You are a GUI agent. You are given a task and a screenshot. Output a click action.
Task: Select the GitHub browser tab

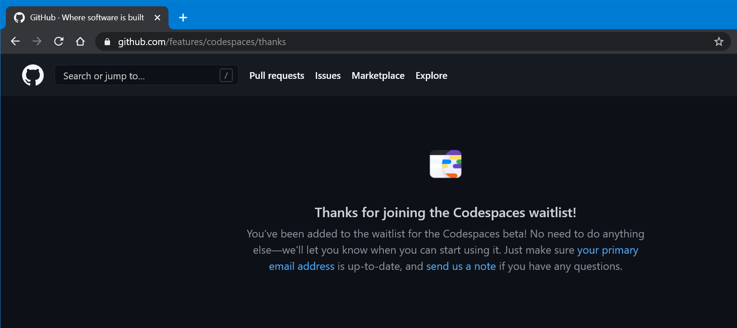click(x=87, y=18)
